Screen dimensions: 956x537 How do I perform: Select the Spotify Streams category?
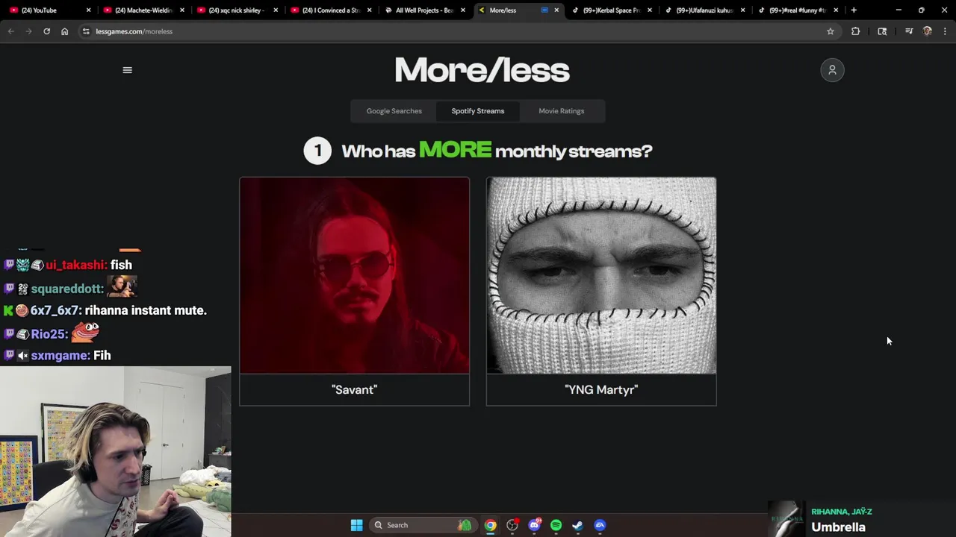pyautogui.click(x=478, y=111)
